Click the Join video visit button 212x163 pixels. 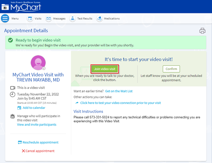[105, 69]
